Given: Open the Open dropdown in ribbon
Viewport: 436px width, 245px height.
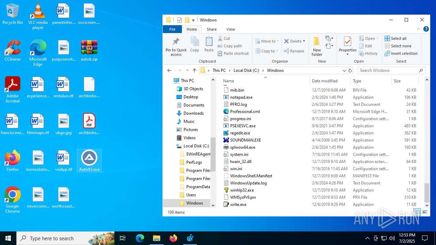Looking at the screenshot, I should pyautogui.click(x=378, y=38).
